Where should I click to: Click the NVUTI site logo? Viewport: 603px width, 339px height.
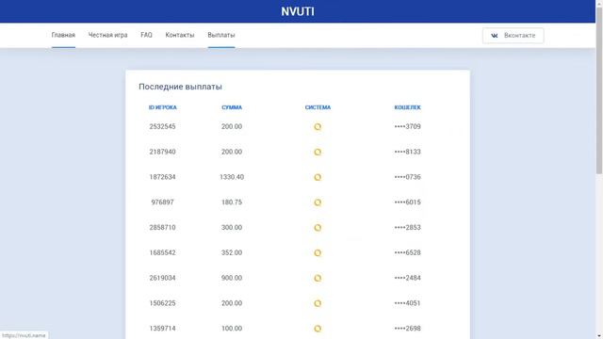[x=298, y=11]
